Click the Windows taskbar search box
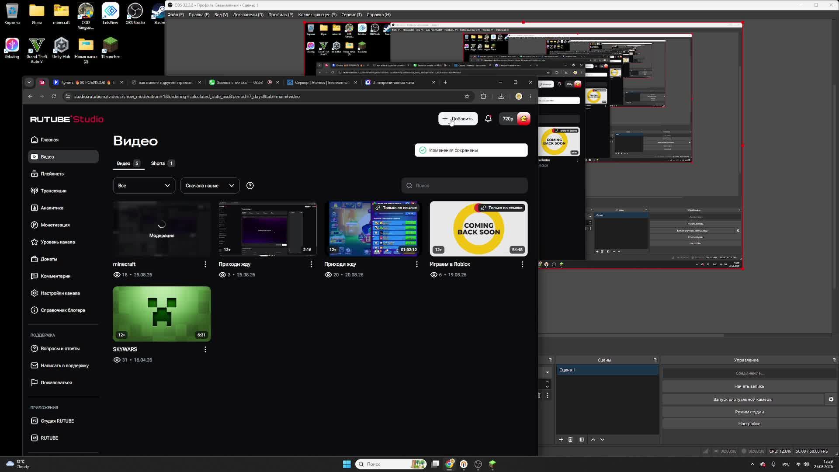Viewport: 839px width, 472px height. pos(391,464)
